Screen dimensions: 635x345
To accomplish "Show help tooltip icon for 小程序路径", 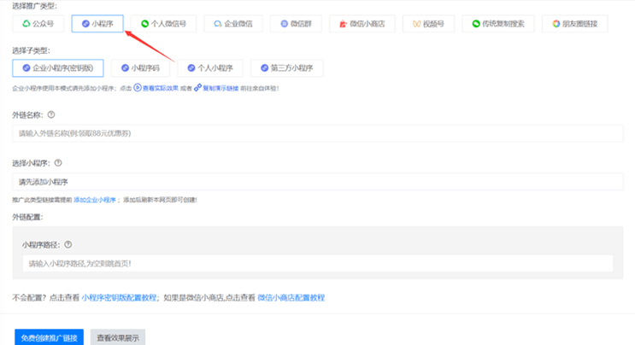I will pos(68,245).
